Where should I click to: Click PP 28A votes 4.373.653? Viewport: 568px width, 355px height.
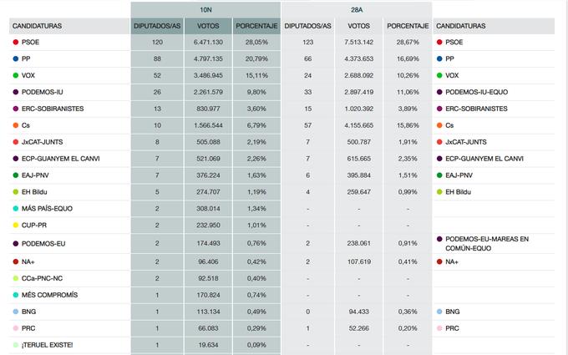click(359, 58)
